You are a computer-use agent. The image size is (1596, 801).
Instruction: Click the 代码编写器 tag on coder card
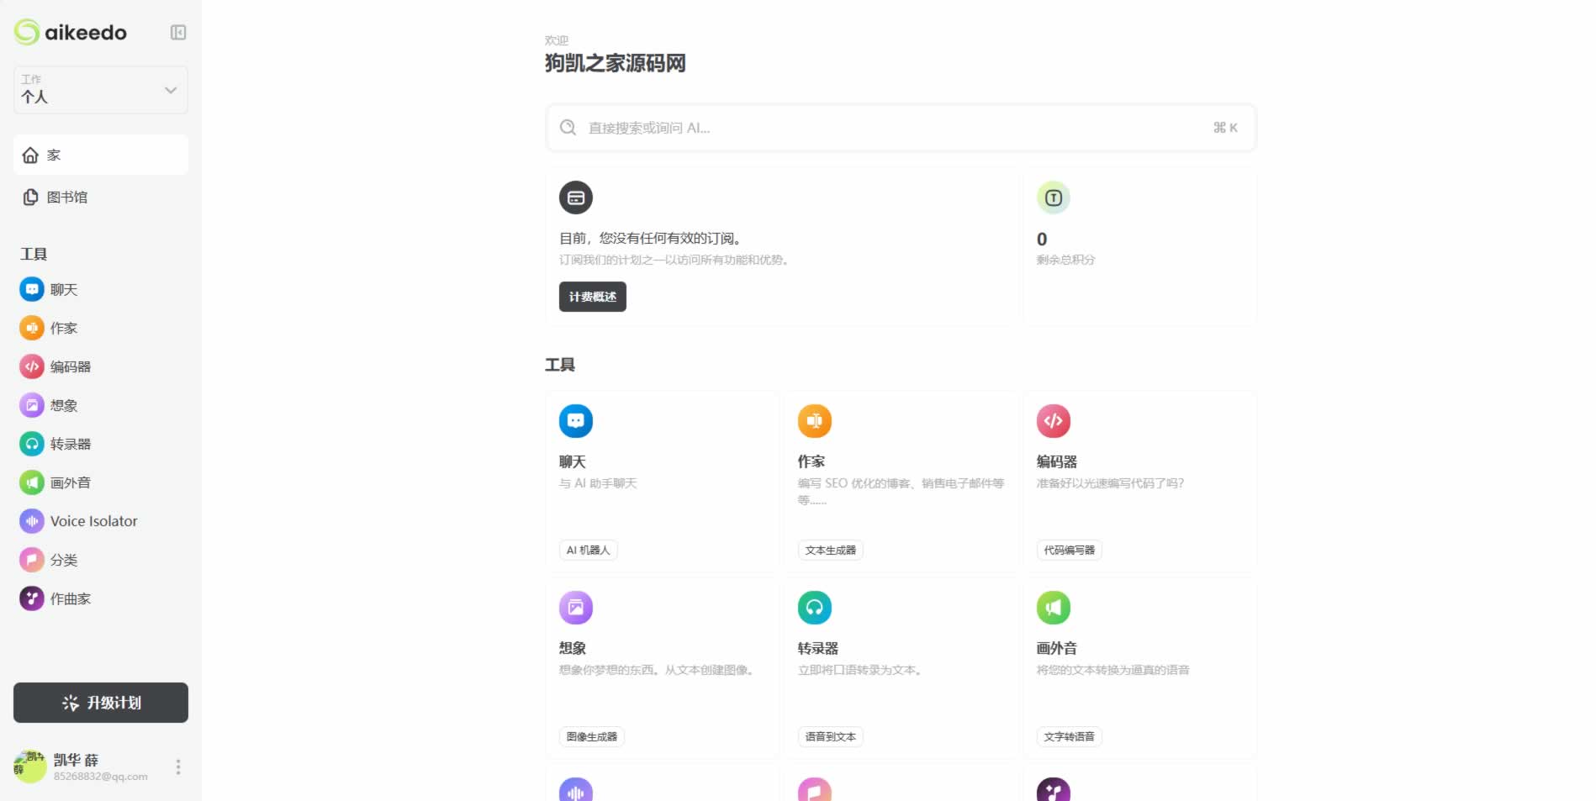[x=1069, y=551]
